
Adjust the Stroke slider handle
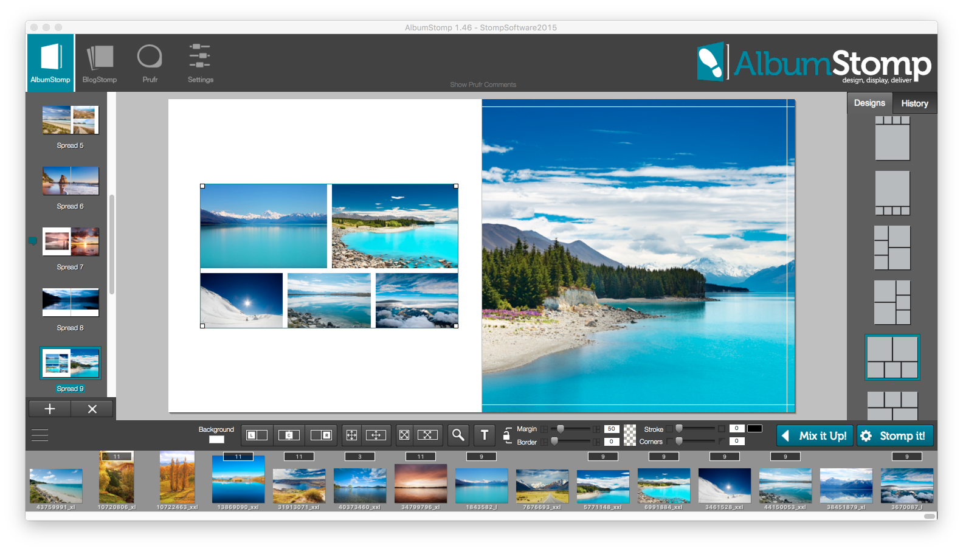click(x=679, y=429)
